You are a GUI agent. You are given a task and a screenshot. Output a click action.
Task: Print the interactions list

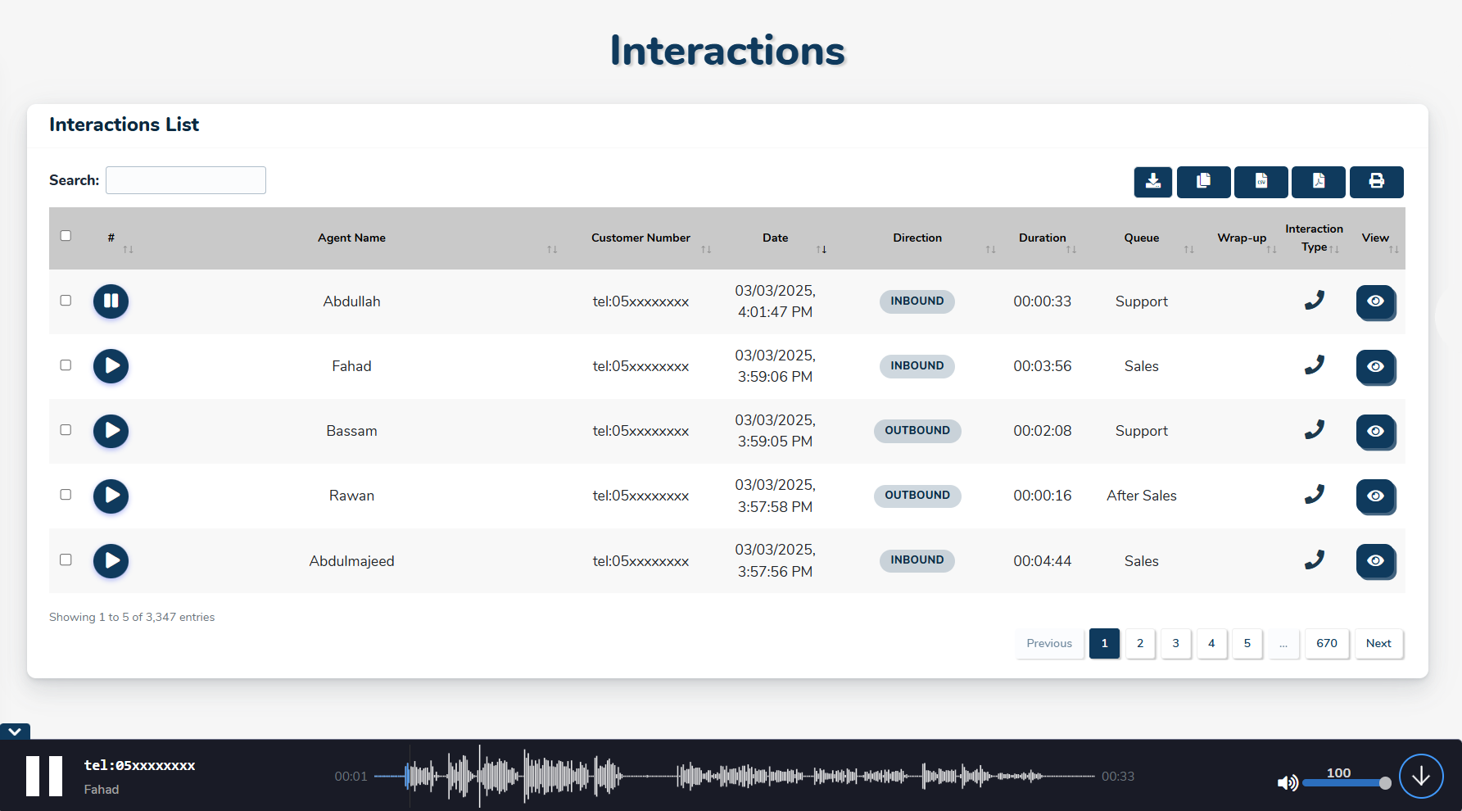[x=1376, y=182]
